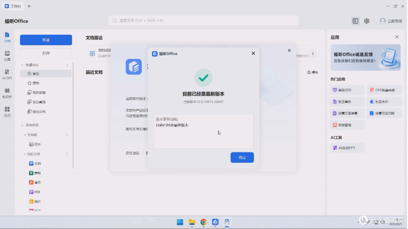Launch 批量水印 app
The image size is (408, 229).
[384, 102]
